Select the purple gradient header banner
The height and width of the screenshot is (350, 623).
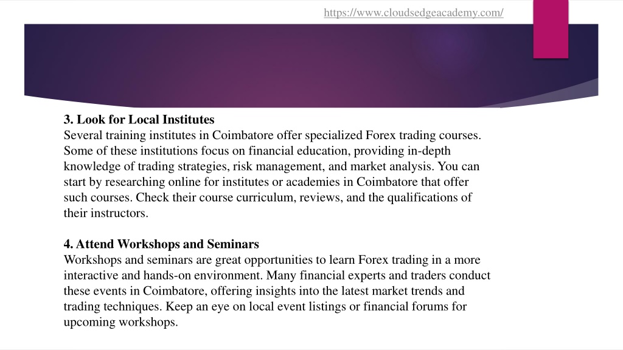click(x=311, y=66)
